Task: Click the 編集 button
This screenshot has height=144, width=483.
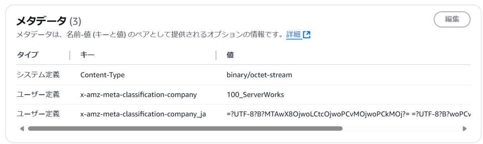Action: click(452, 19)
